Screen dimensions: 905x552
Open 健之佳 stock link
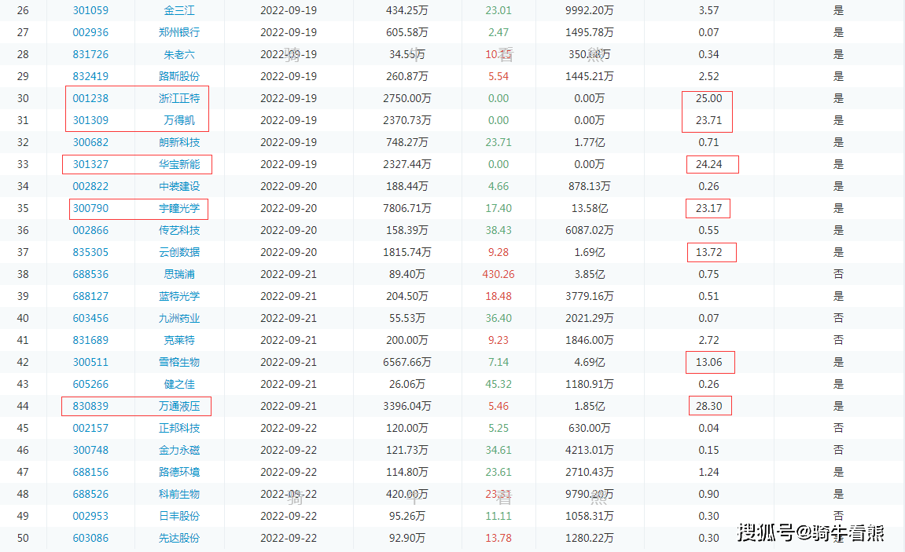(179, 384)
